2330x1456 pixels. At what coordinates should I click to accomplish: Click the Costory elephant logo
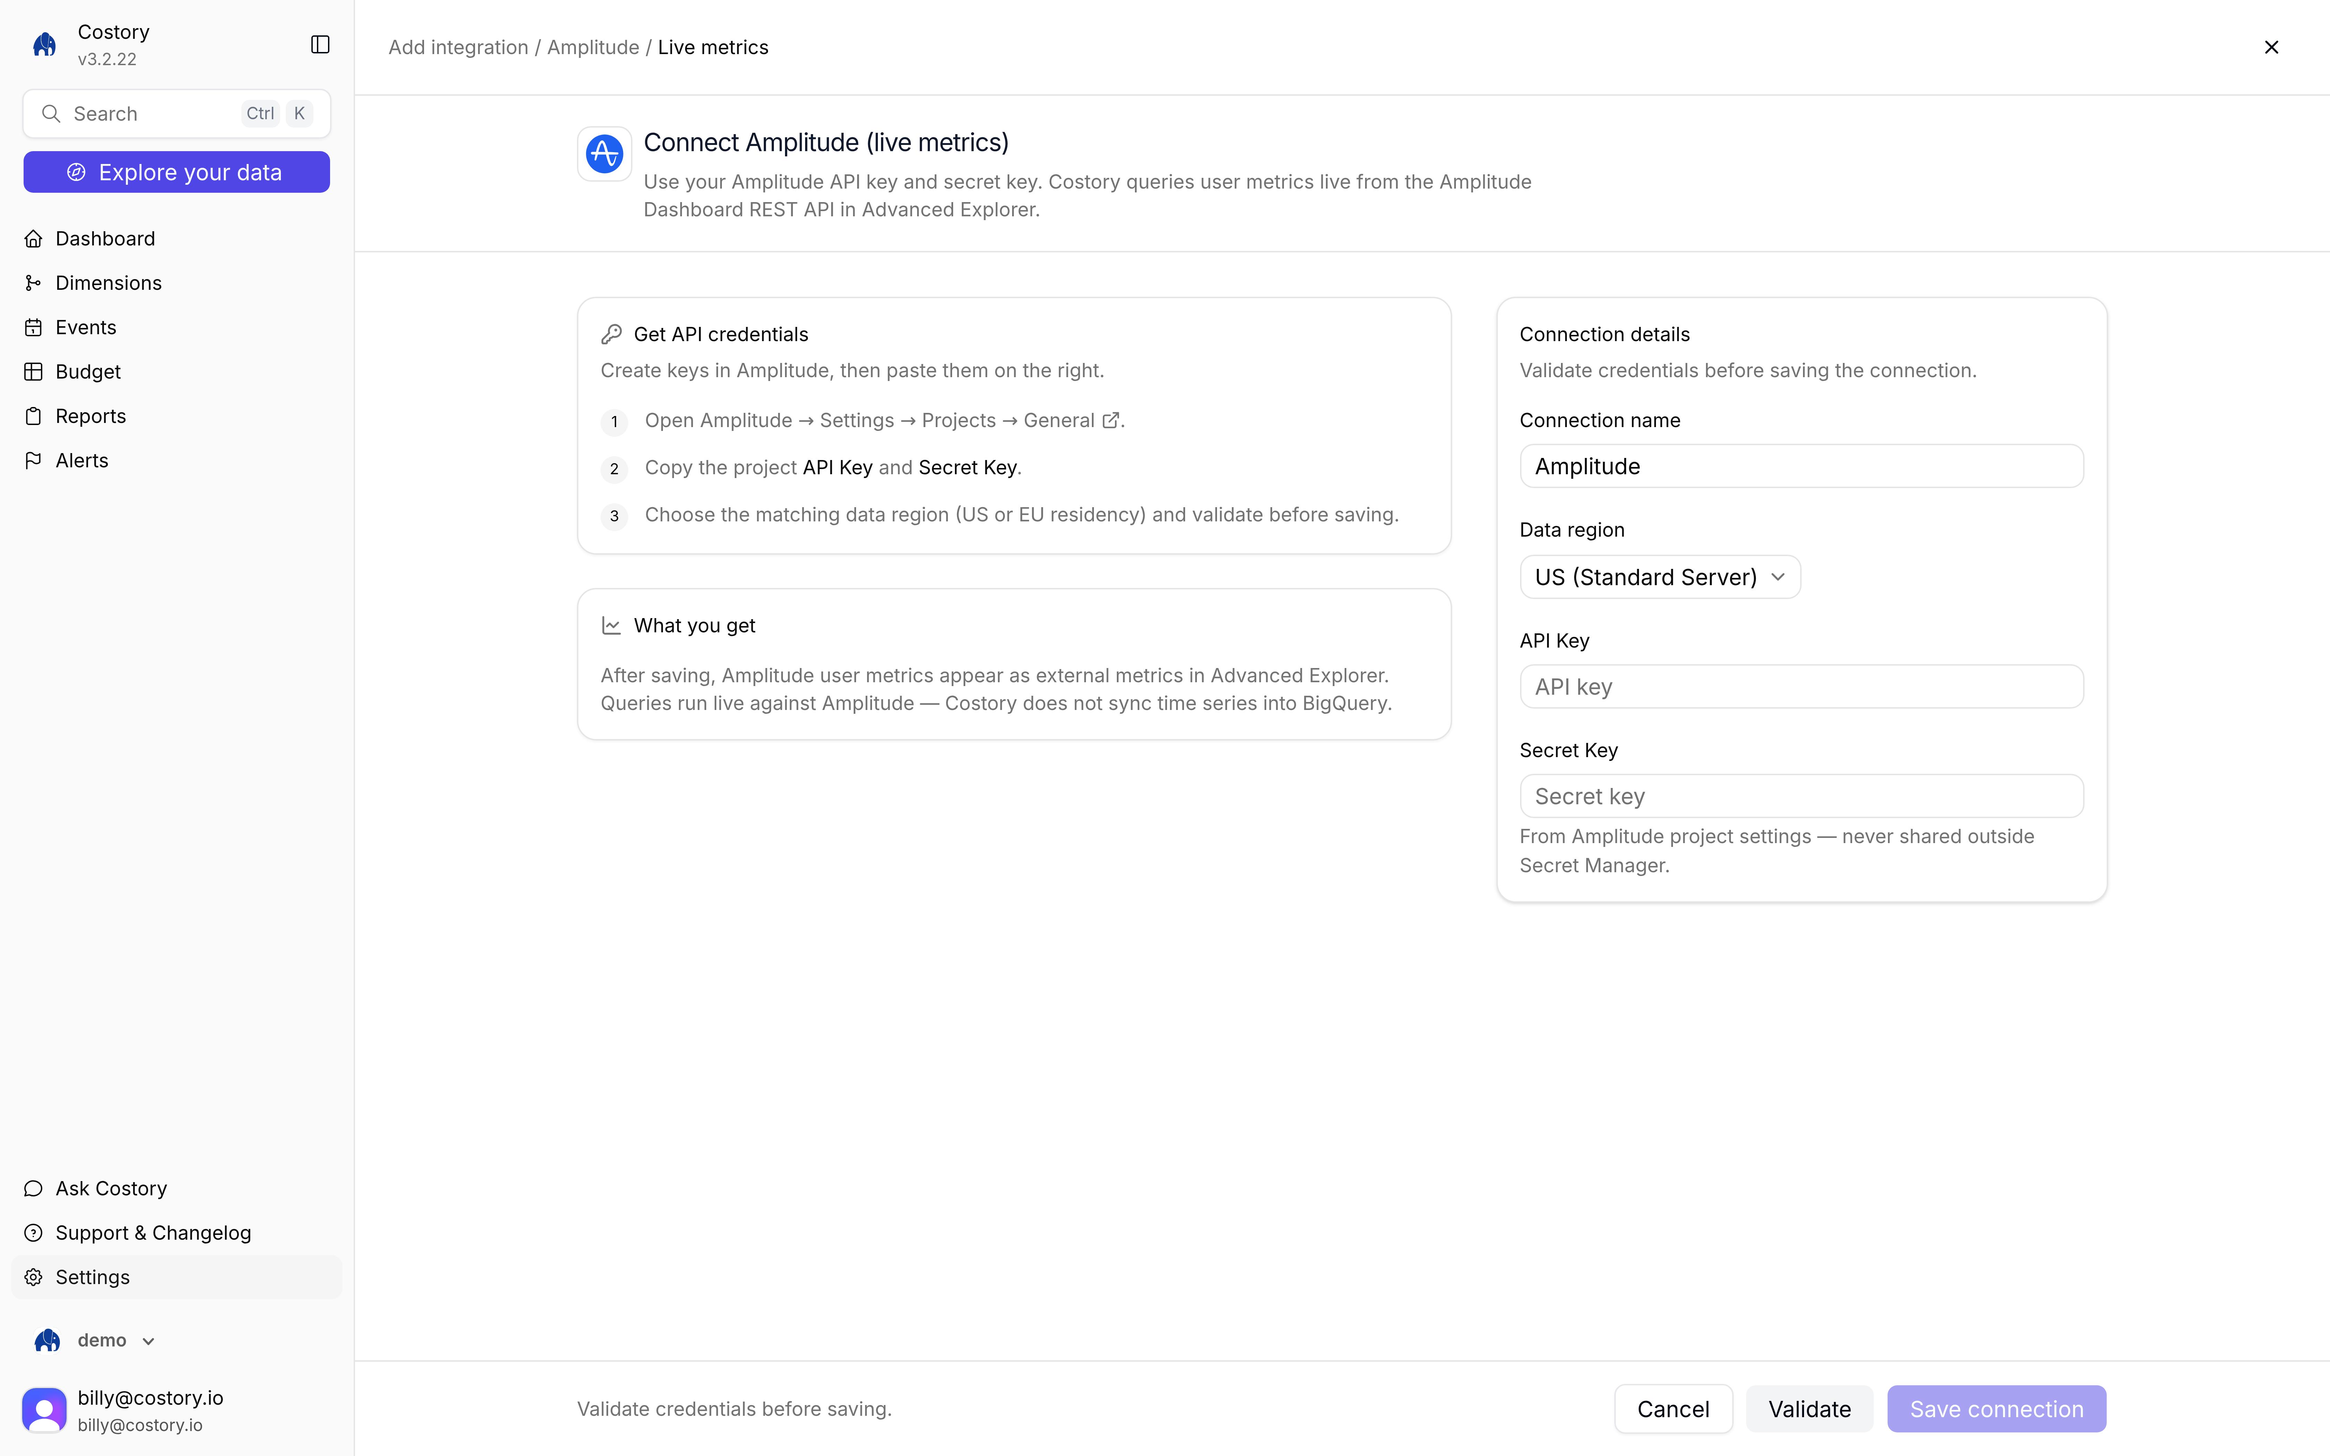[44, 44]
